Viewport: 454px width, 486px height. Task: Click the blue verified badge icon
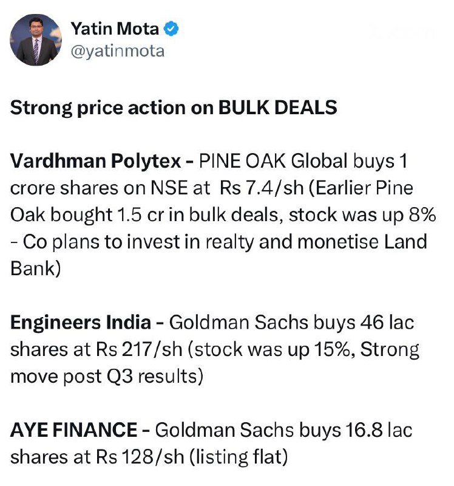[172, 29]
